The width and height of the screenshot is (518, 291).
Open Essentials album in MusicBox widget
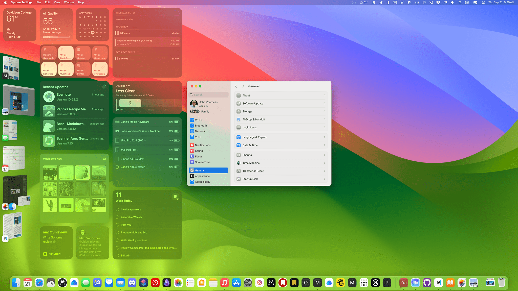[50, 173]
